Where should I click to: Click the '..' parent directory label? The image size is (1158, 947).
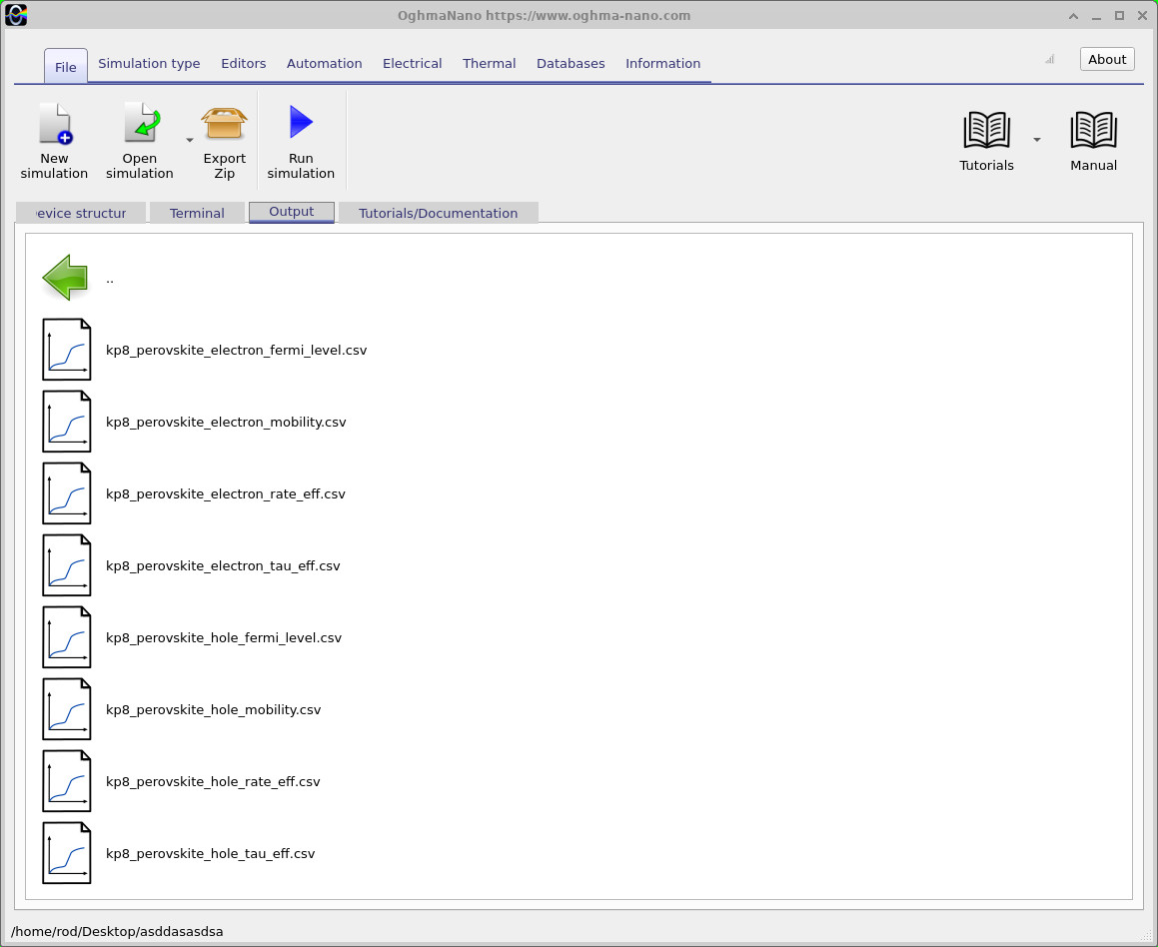tap(109, 280)
